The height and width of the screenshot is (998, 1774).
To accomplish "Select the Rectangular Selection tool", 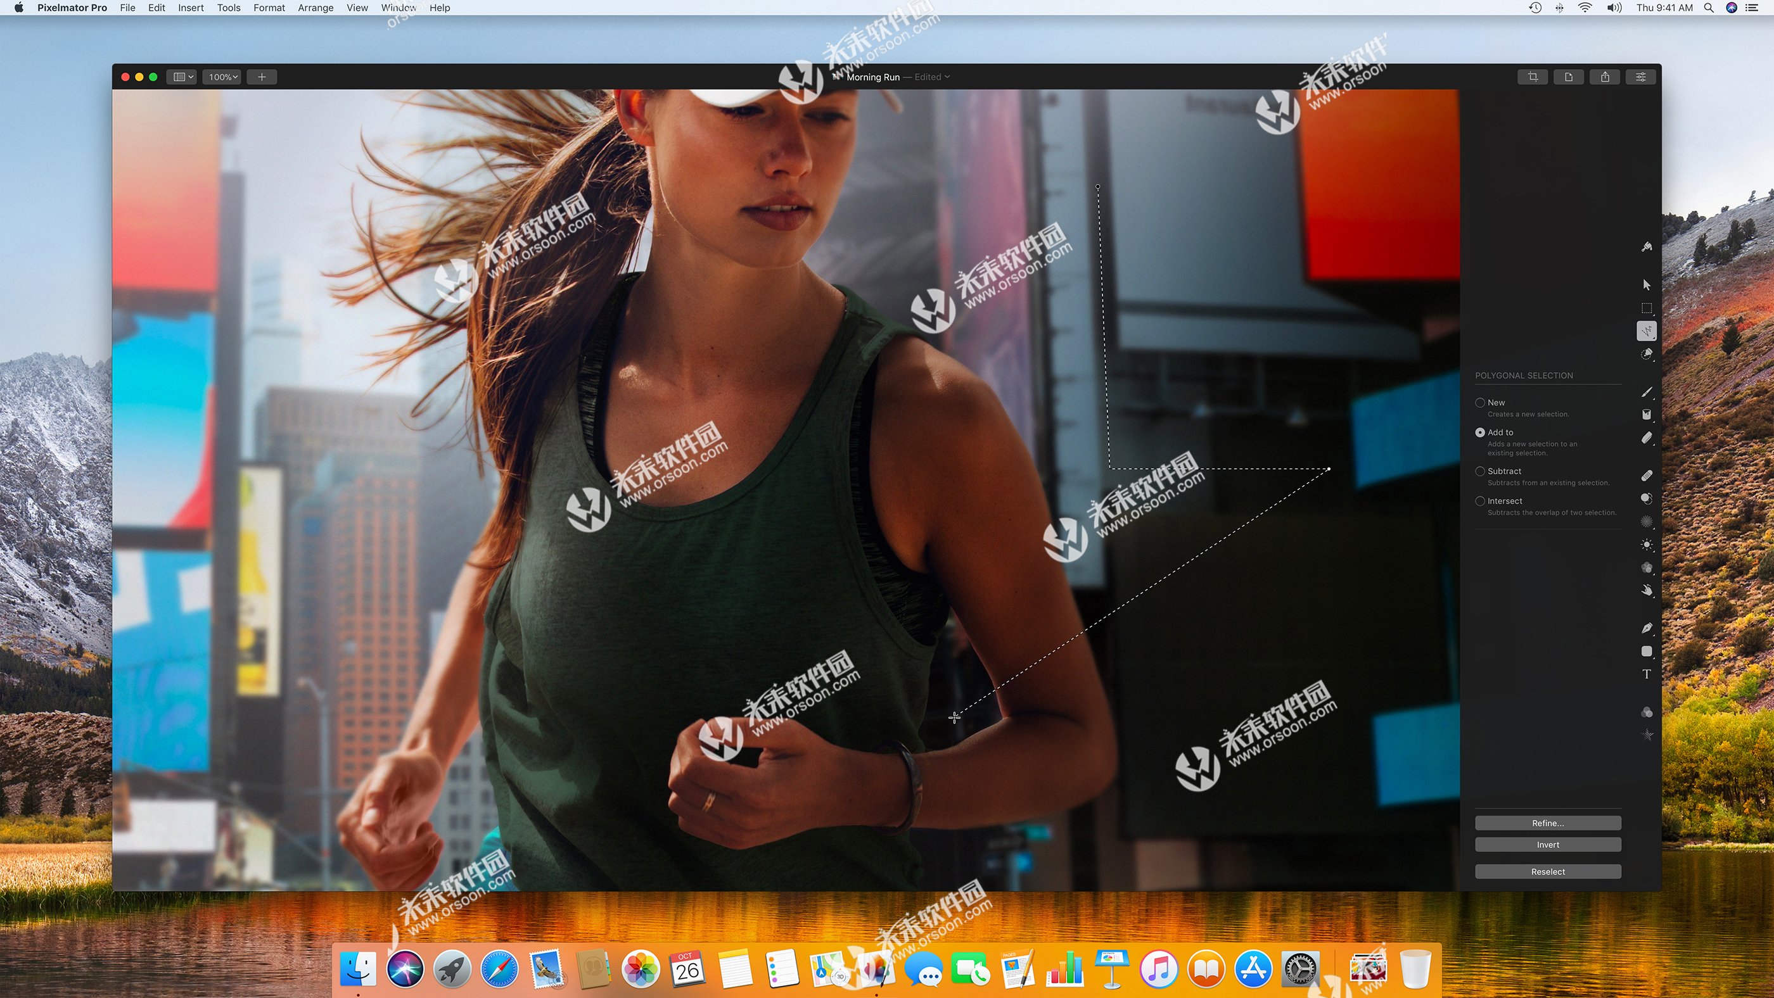I will [x=1646, y=308].
